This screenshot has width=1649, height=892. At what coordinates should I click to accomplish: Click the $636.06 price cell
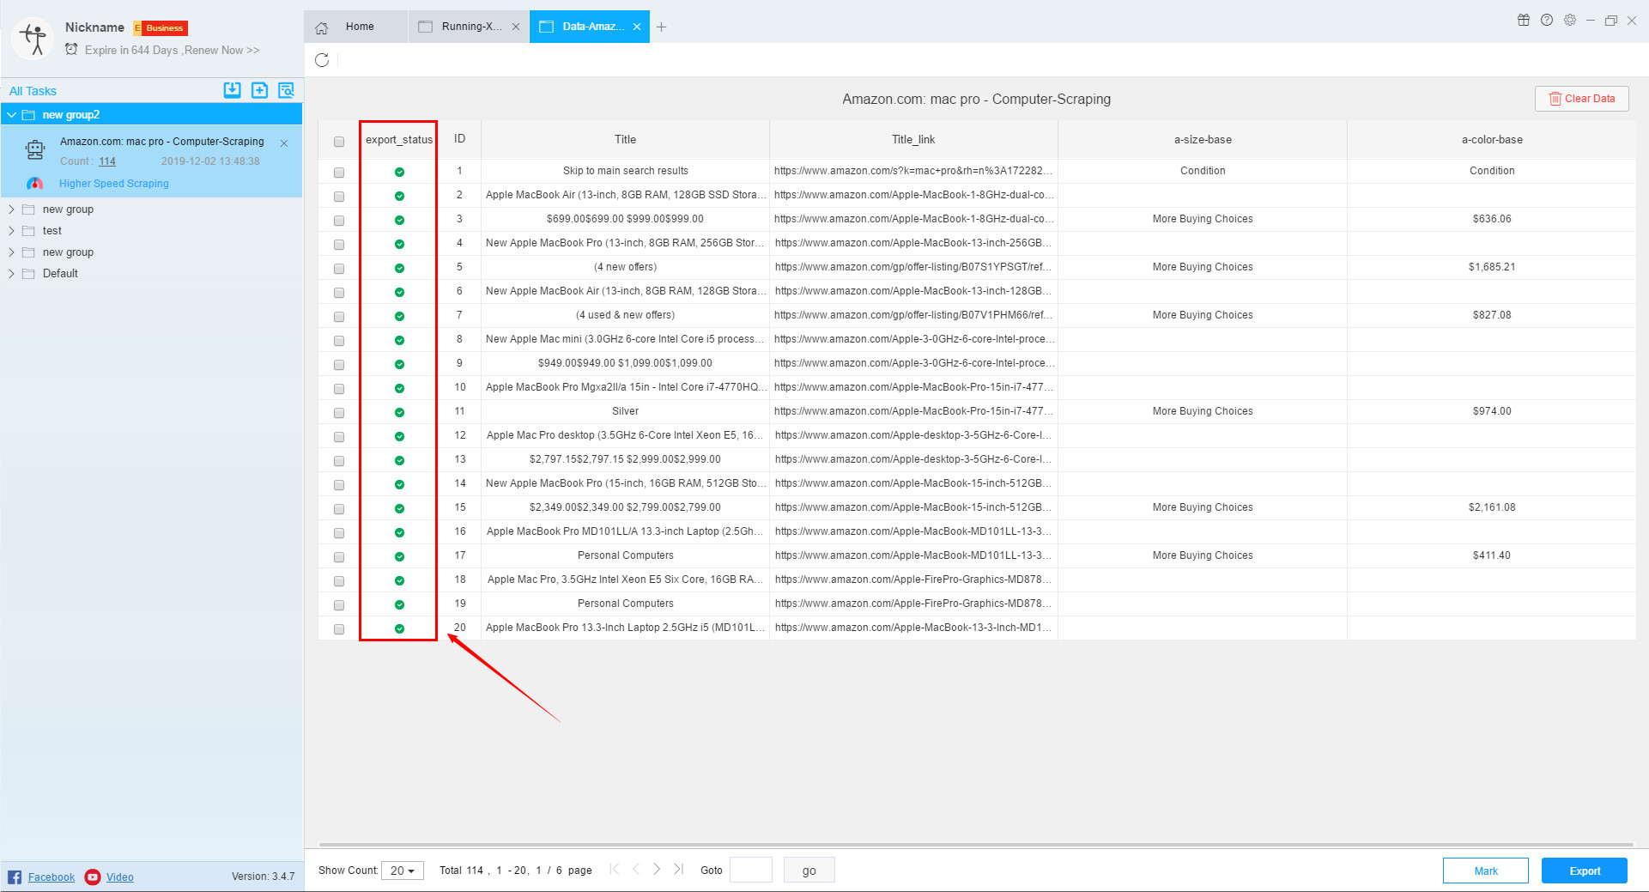1492,219
